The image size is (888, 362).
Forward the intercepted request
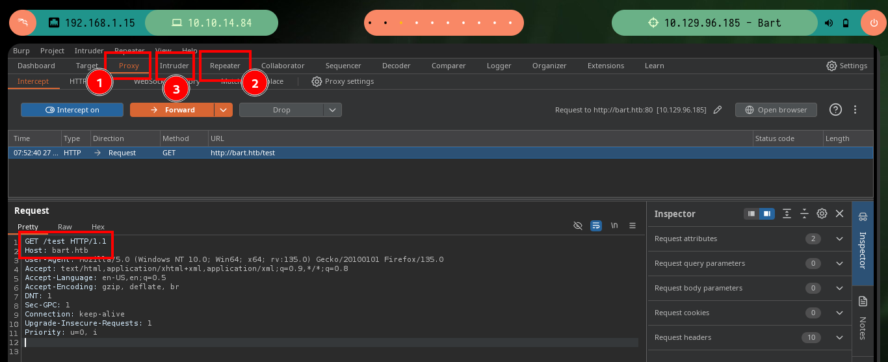click(172, 110)
